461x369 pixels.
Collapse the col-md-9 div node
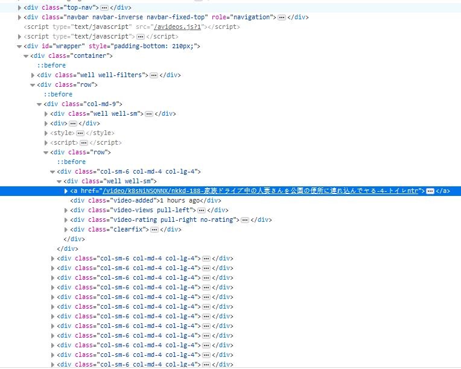pyautogui.click(x=39, y=104)
